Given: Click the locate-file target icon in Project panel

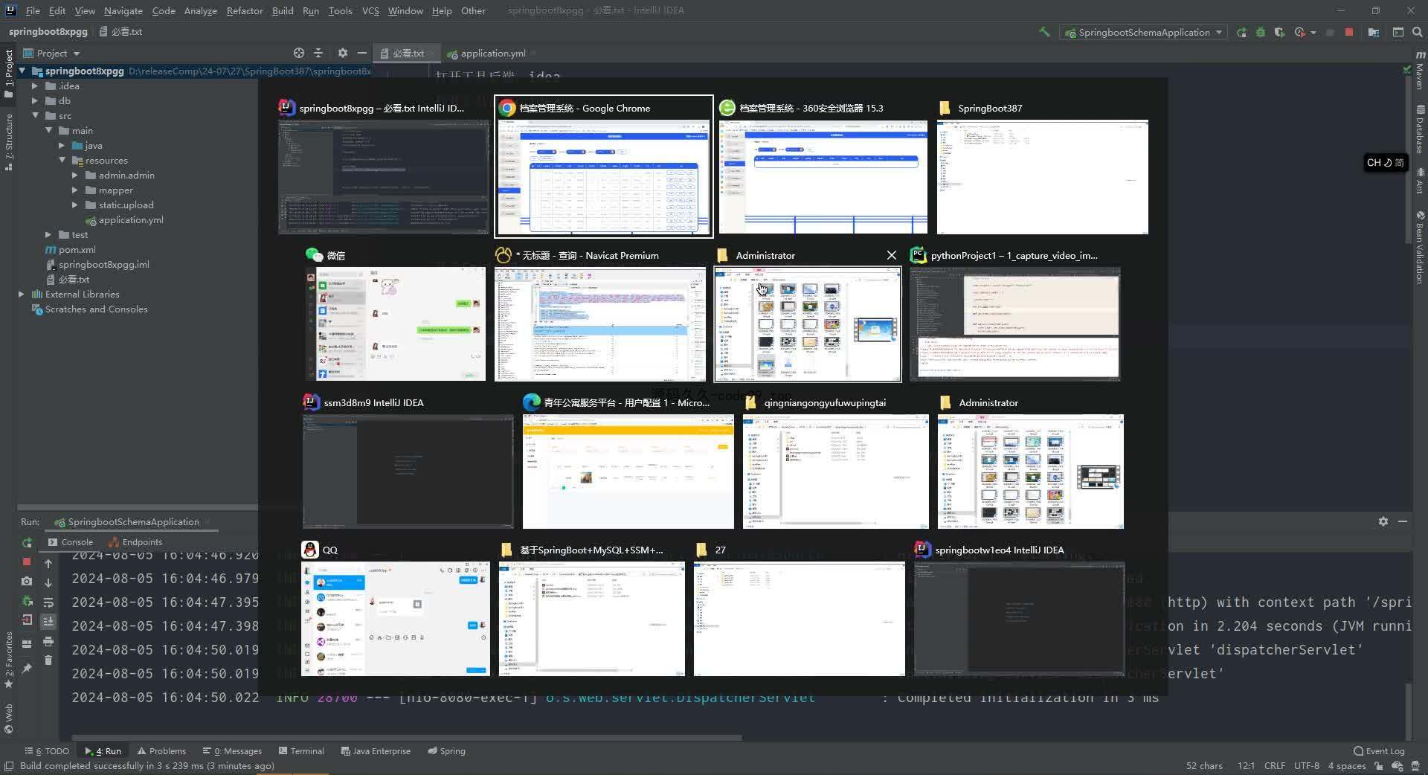Looking at the screenshot, I should 299,53.
